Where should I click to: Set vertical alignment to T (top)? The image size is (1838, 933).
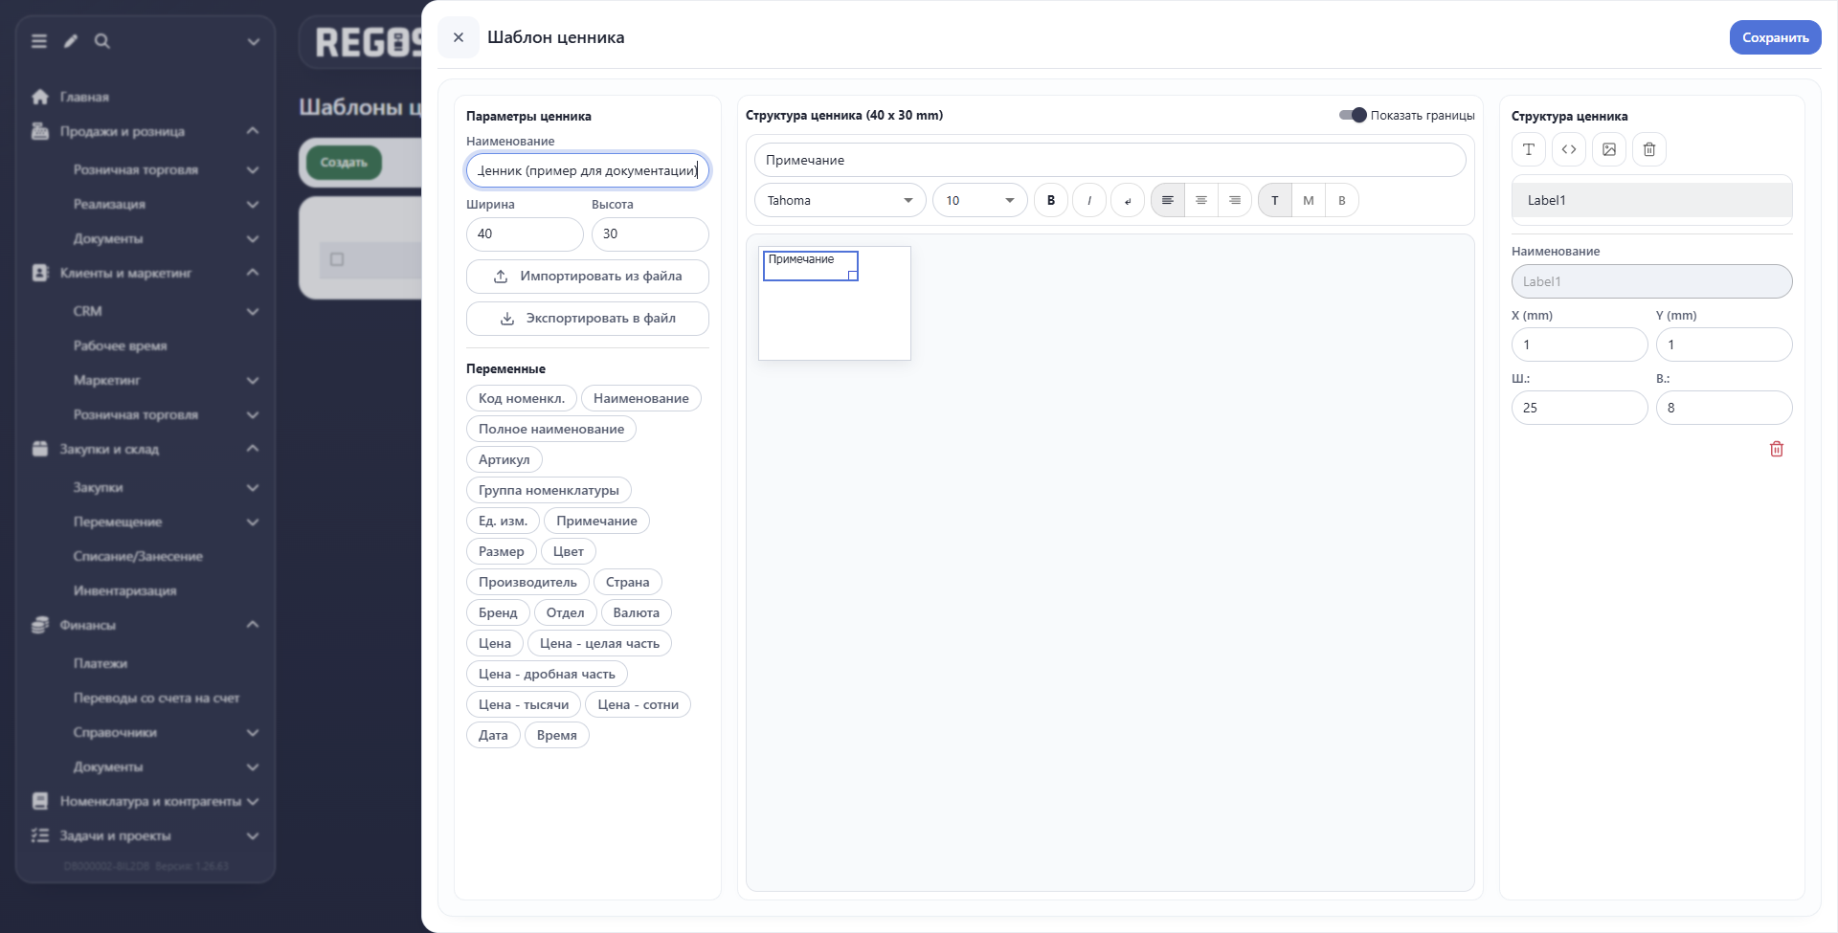tap(1275, 200)
